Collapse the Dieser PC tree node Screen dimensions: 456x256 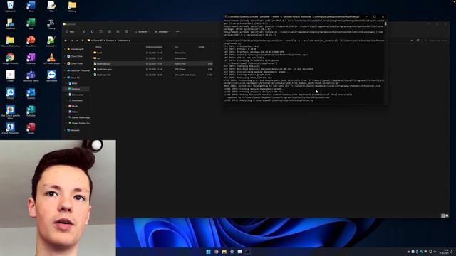(x=65, y=78)
